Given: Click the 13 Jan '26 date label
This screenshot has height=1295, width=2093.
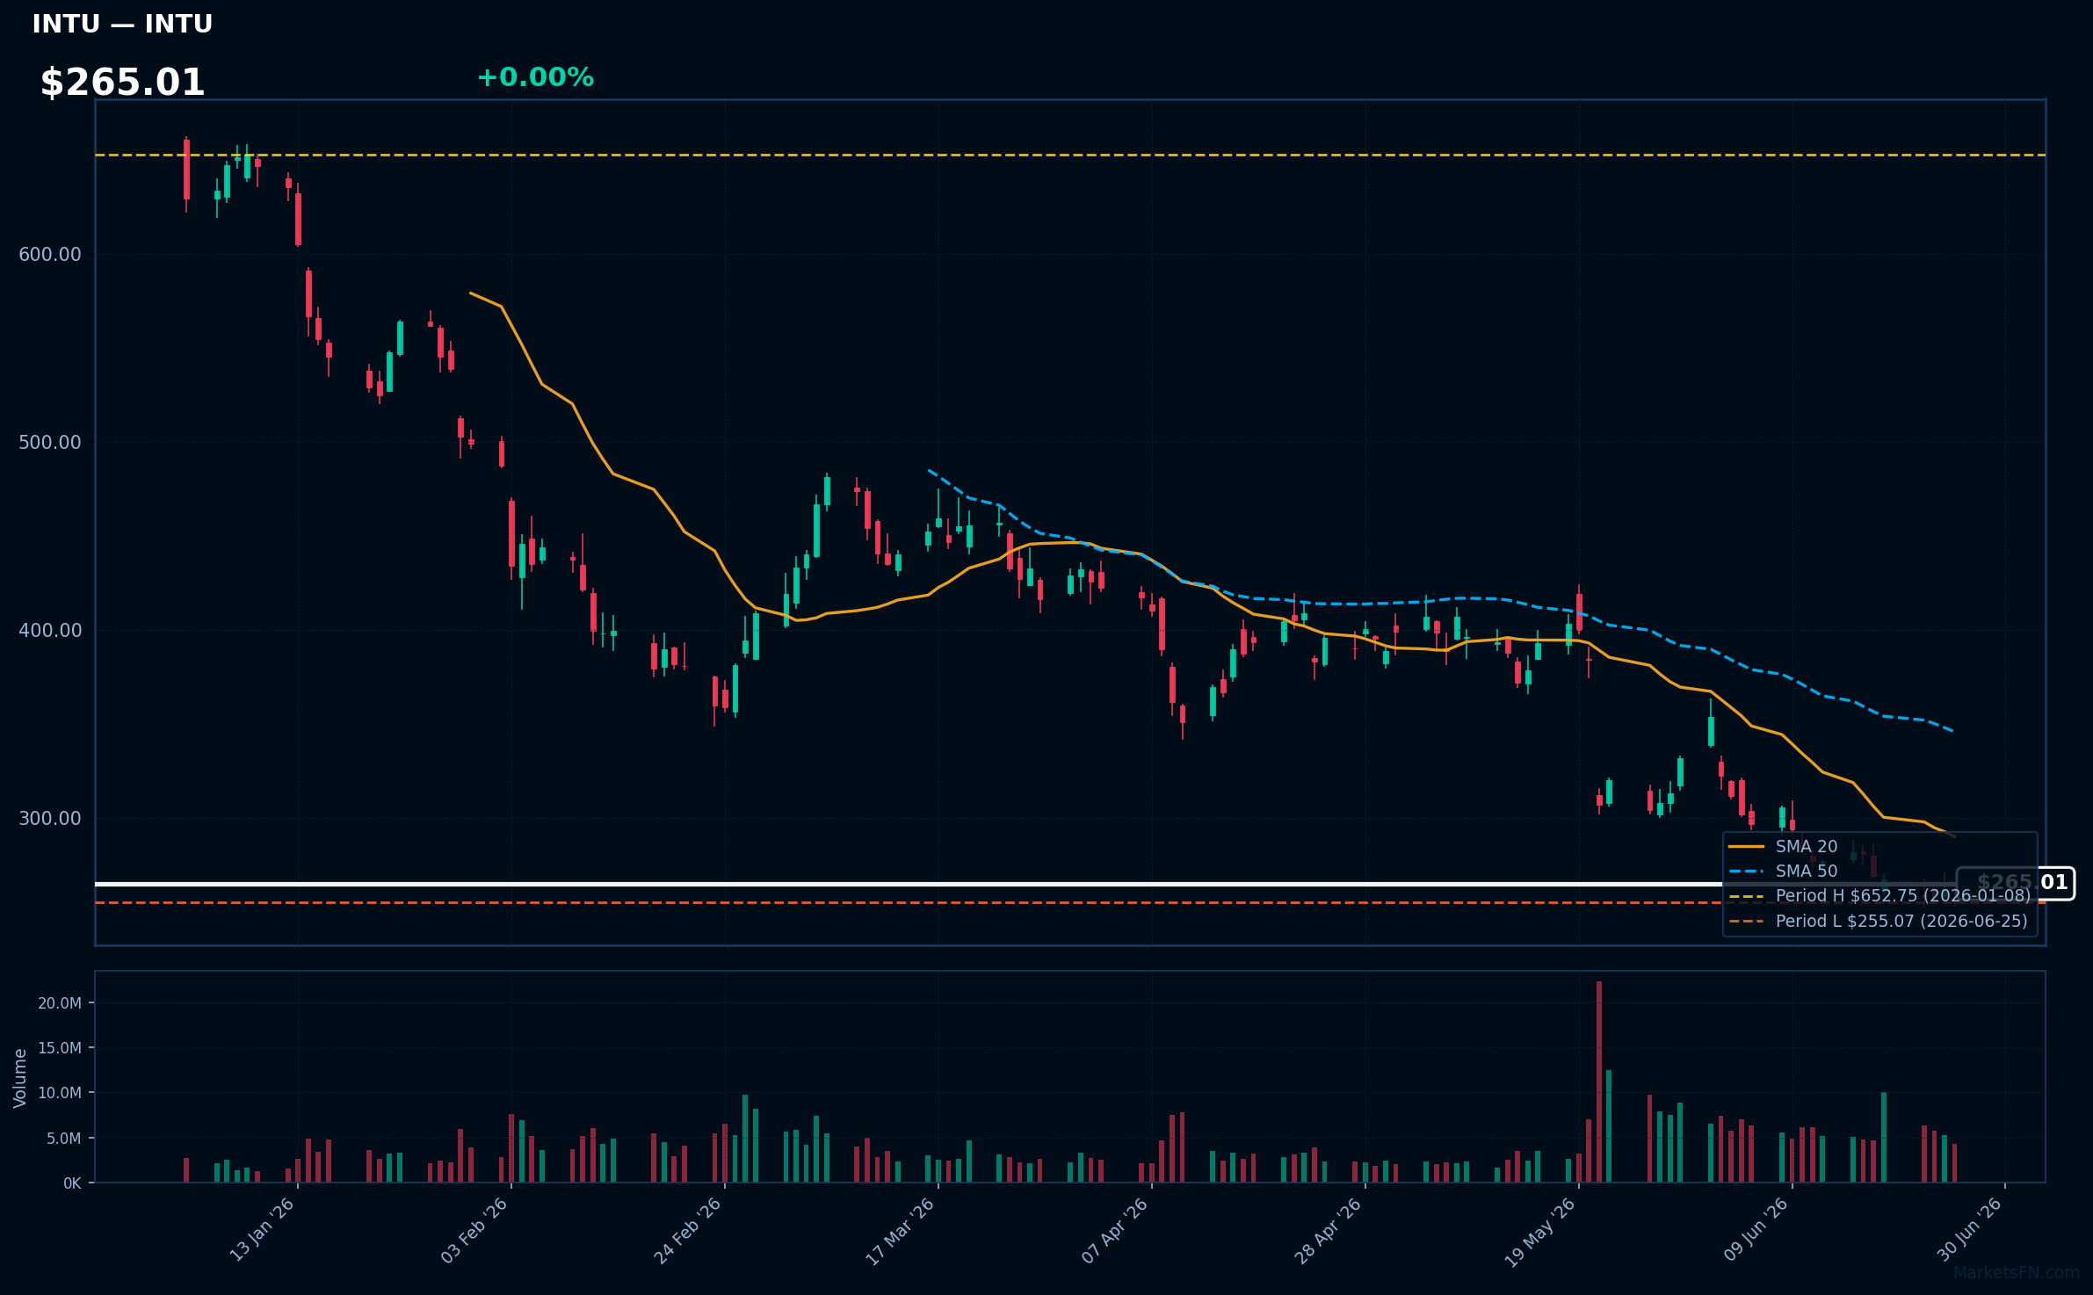Looking at the screenshot, I should [262, 1230].
